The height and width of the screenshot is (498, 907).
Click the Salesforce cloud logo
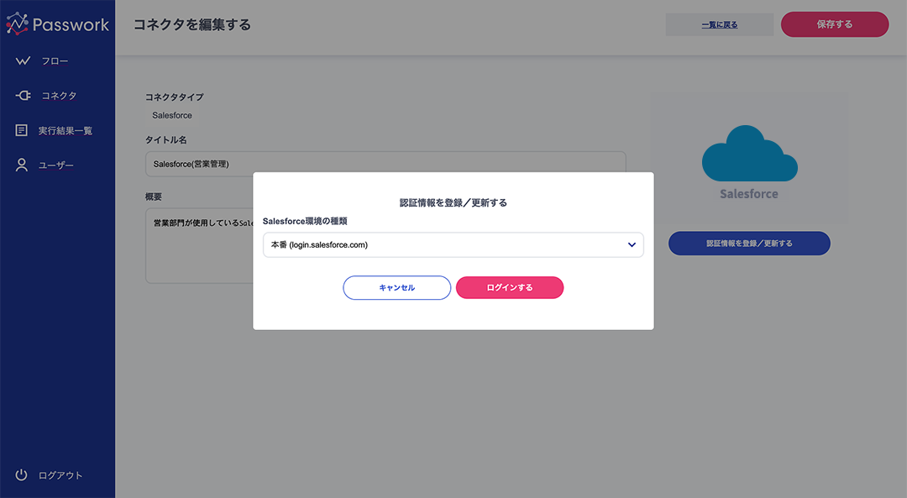click(750, 154)
